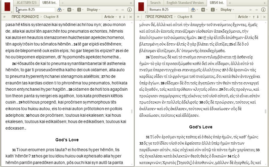Image resolution: width=269 pixels, height=167 pixels.
Task: Click the left panel vertical scrollbar thumb
Action: click(x=132, y=111)
